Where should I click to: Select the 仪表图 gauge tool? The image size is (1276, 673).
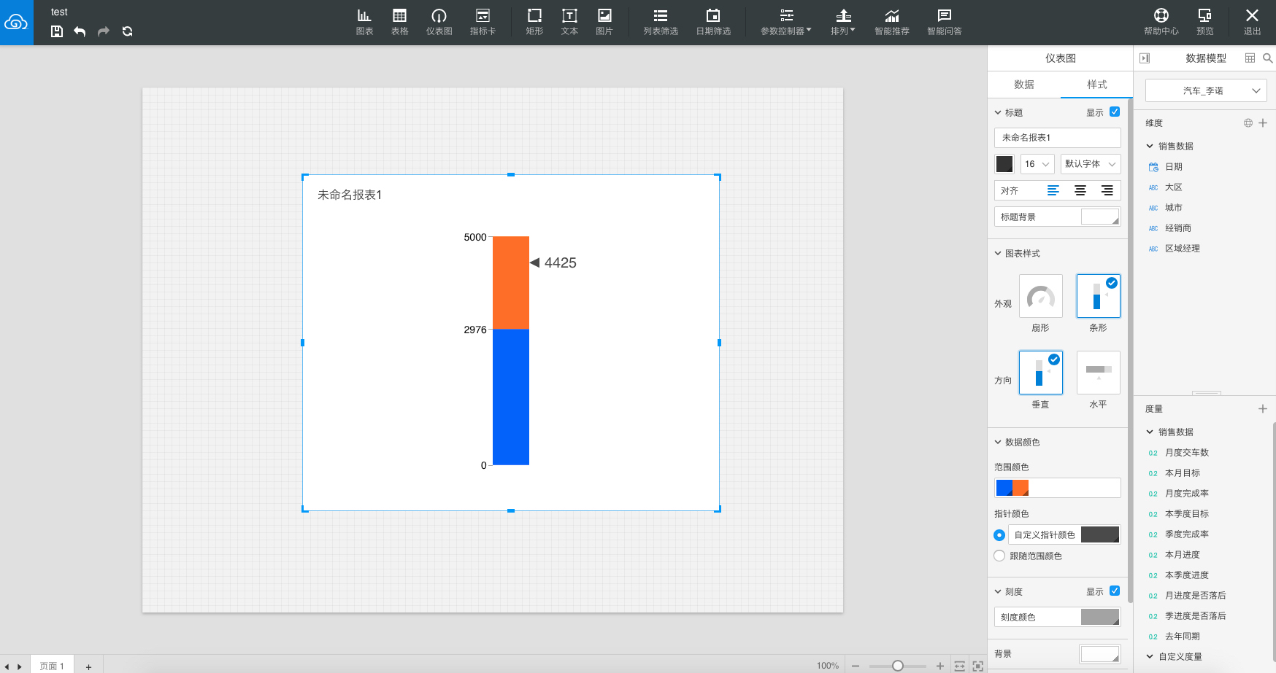point(439,22)
